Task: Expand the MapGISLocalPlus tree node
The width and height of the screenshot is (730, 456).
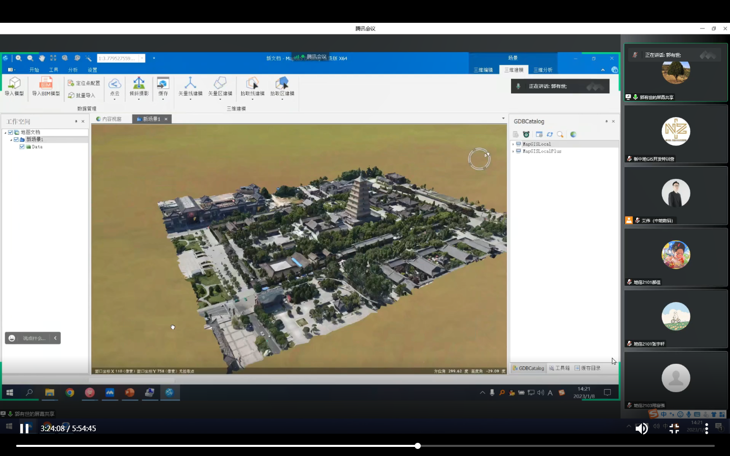Action: [513, 151]
